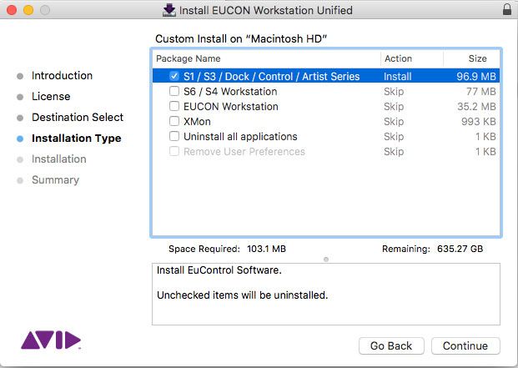Go to the Introduction step
The width and height of the screenshot is (518, 368).
(62, 76)
